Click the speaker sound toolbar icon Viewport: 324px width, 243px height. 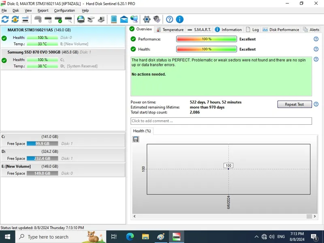tap(157, 19)
